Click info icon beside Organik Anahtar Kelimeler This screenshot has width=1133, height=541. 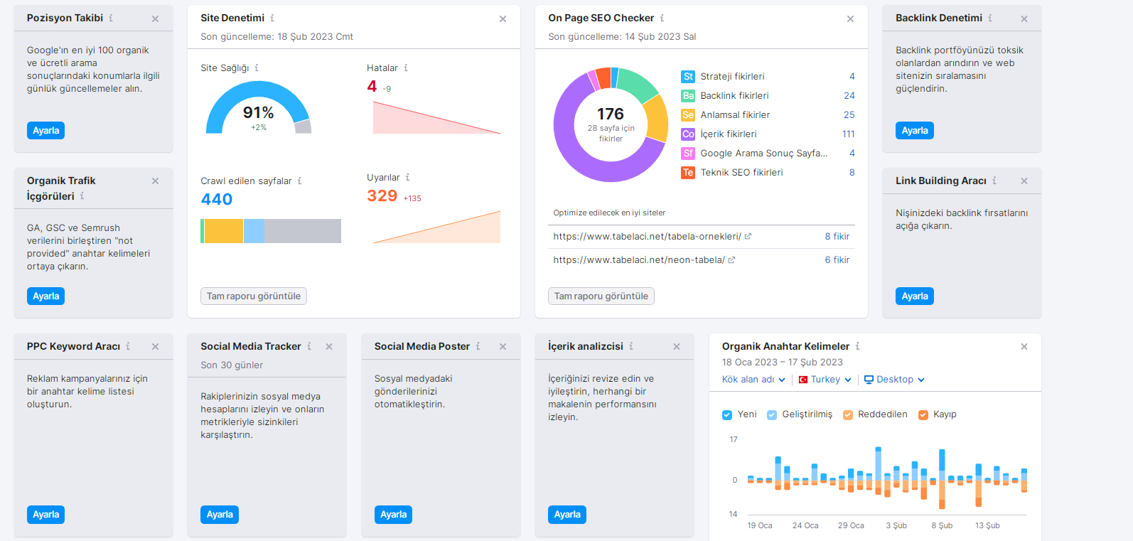(857, 346)
